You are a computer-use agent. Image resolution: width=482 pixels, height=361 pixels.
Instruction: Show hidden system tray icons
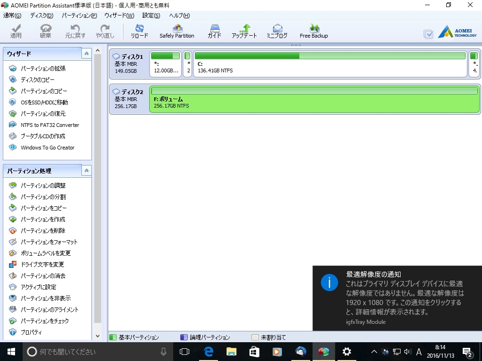point(374,352)
